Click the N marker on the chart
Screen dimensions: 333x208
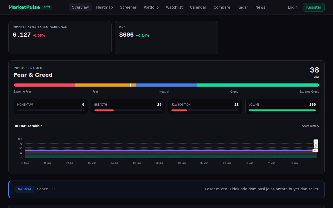pyautogui.click(x=316, y=145)
